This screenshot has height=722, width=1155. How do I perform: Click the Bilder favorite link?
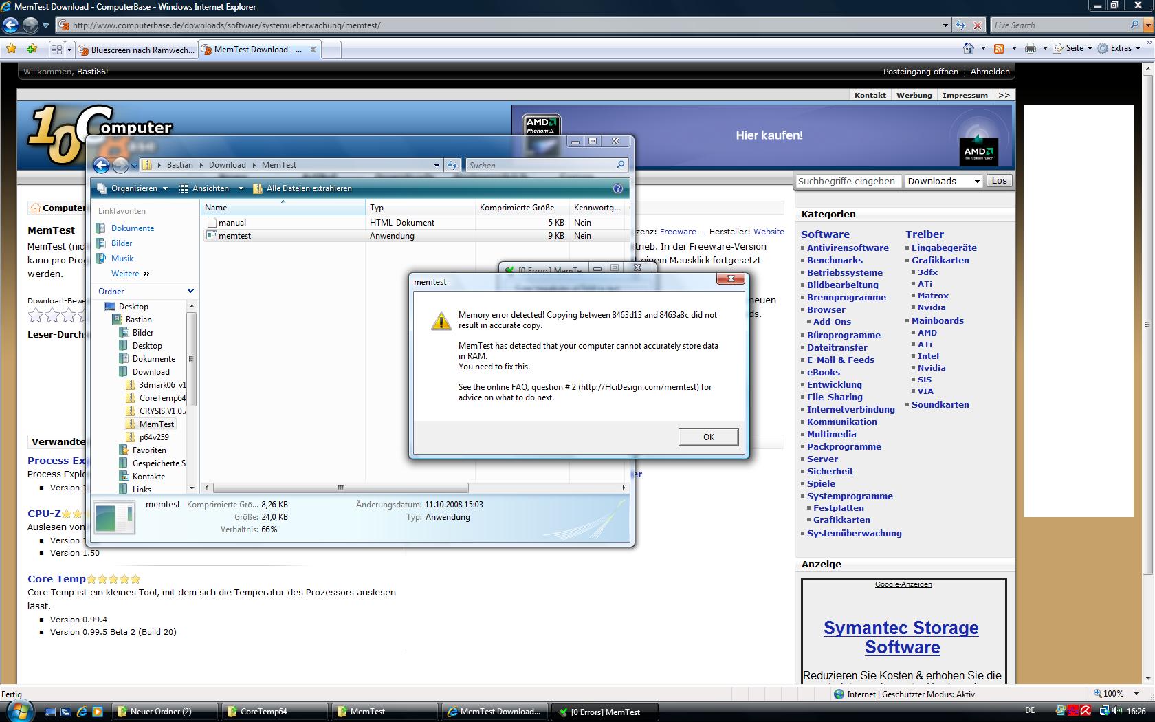point(122,243)
